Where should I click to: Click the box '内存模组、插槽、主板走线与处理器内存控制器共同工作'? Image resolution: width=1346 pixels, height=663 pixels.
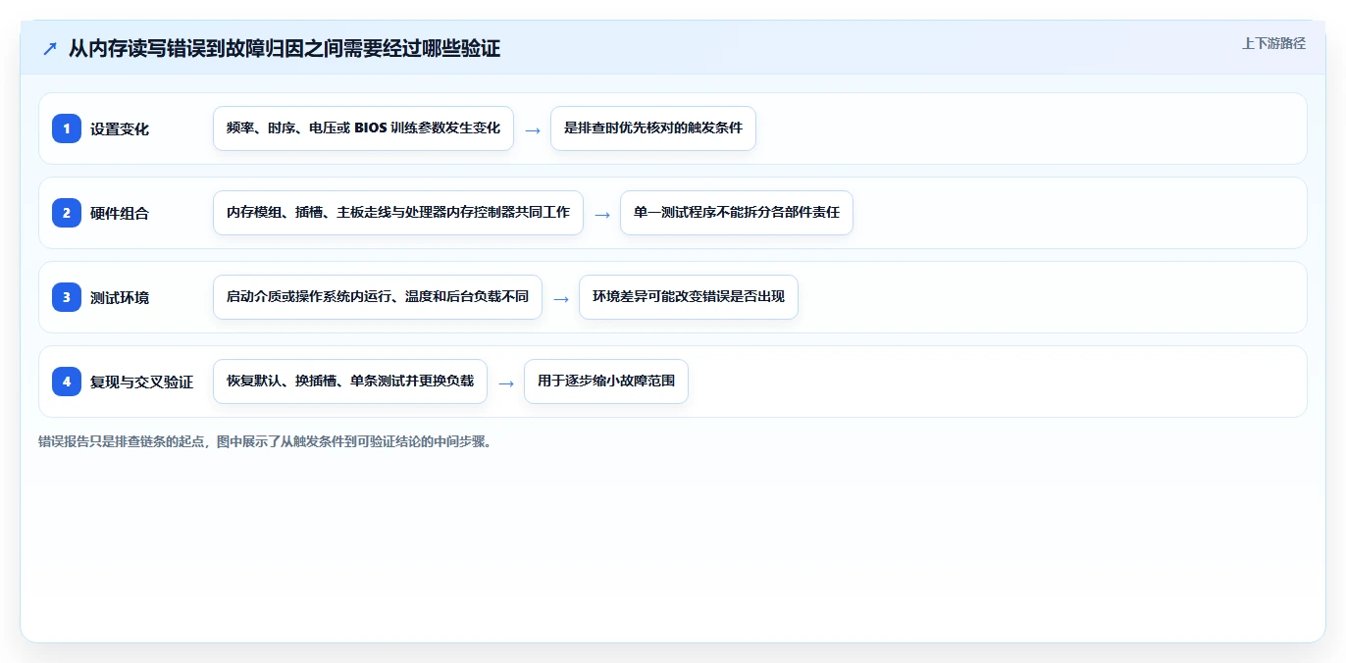tap(398, 213)
